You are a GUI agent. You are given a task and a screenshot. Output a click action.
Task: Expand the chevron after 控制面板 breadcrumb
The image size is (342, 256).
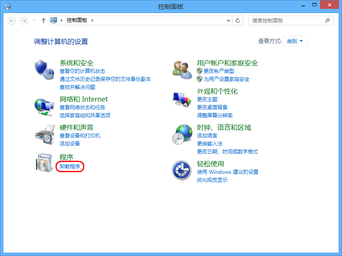(x=93, y=21)
